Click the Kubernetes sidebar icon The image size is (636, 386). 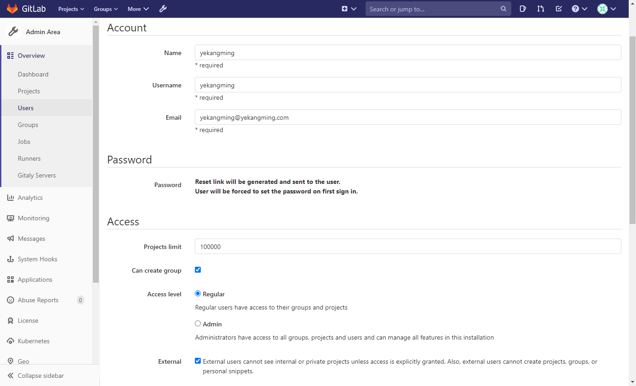(x=10, y=340)
